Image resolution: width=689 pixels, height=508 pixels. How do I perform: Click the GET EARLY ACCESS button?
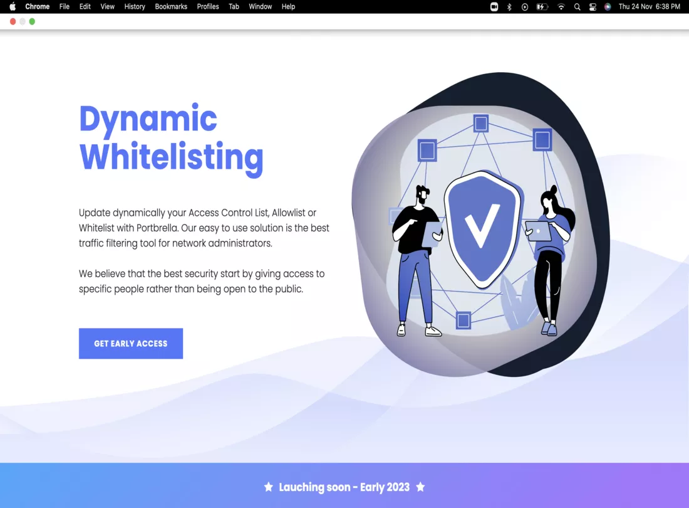[x=130, y=344]
